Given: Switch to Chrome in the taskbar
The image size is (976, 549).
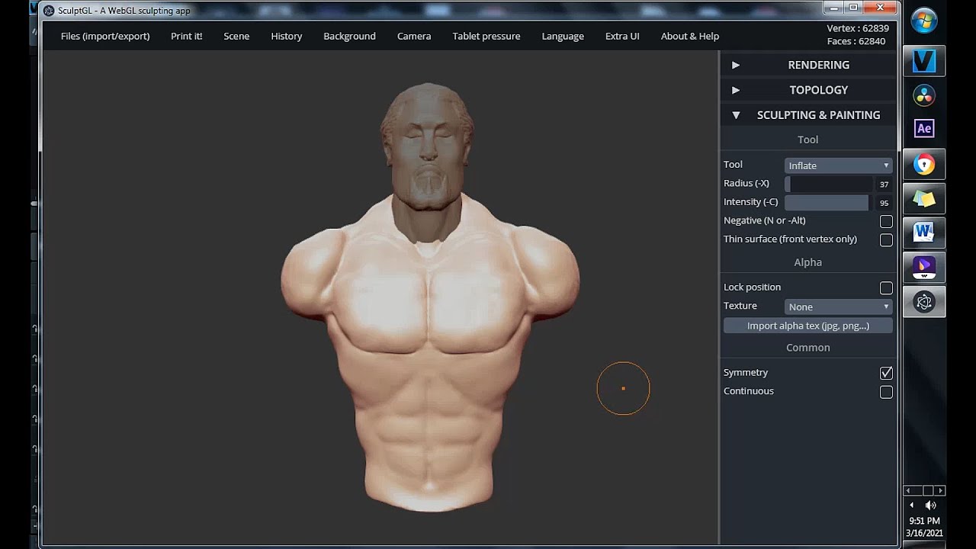Looking at the screenshot, I should 924,164.
